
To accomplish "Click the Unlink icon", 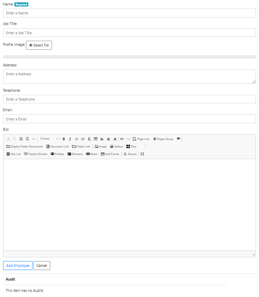I will (128, 139).
